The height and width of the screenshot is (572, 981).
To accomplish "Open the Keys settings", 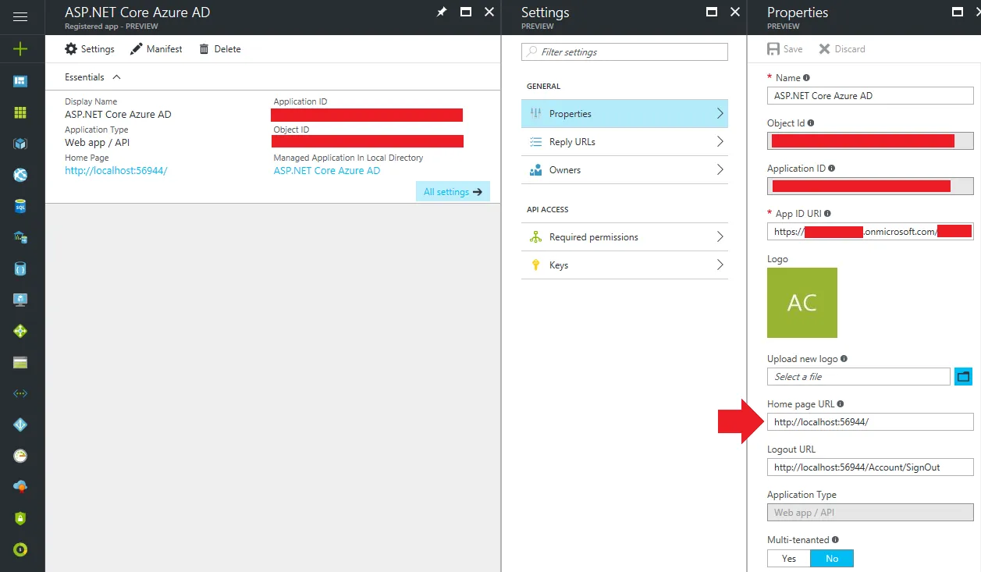I will pos(624,265).
